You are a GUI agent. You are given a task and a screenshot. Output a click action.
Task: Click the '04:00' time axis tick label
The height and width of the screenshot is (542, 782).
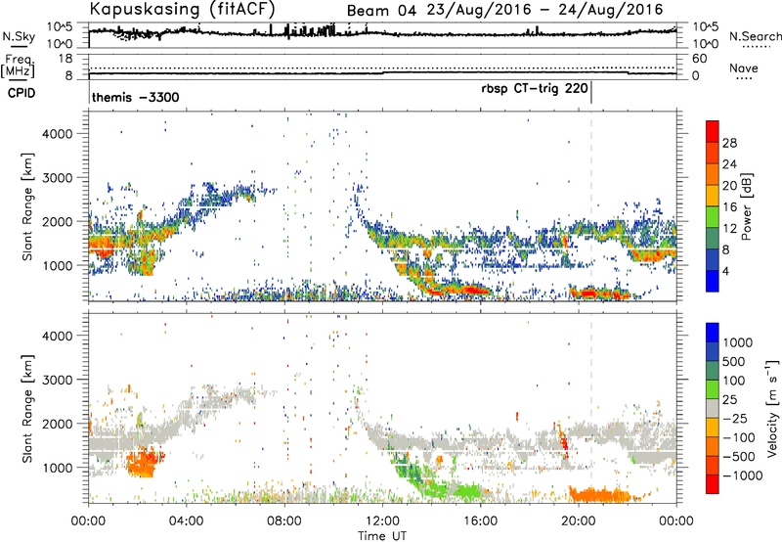point(186,521)
